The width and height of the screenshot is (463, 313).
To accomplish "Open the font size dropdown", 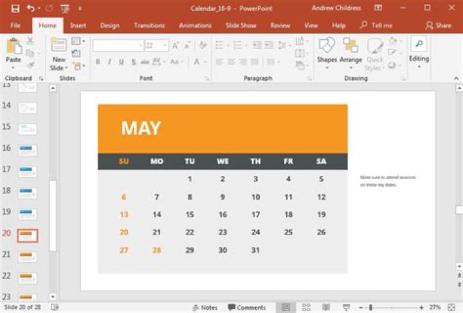I will [165, 45].
